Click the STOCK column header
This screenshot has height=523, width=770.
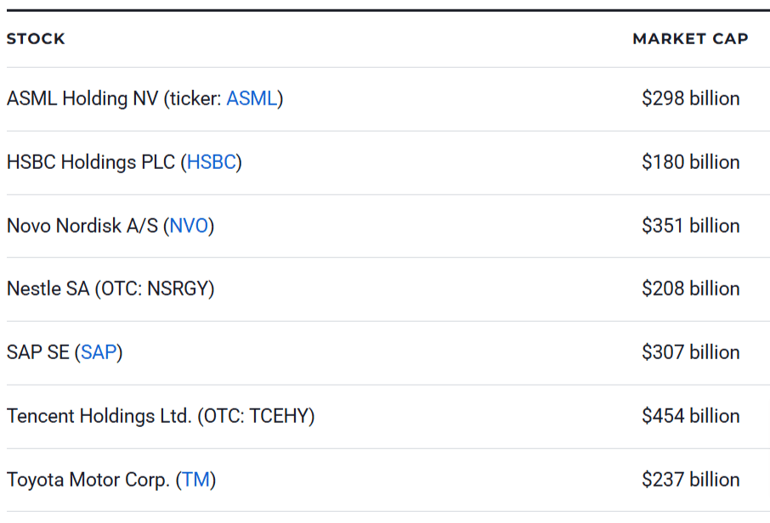pyautogui.click(x=36, y=39)
